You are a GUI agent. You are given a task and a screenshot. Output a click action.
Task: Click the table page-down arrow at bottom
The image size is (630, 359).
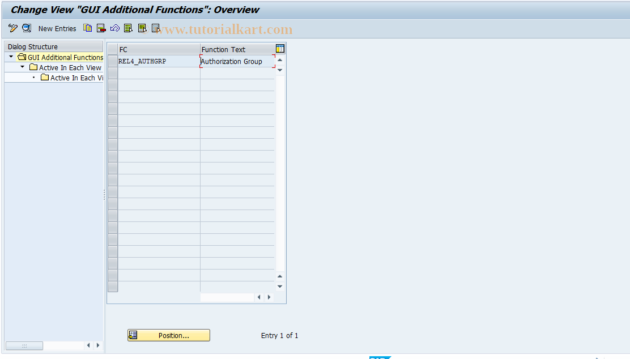point(280,287)
